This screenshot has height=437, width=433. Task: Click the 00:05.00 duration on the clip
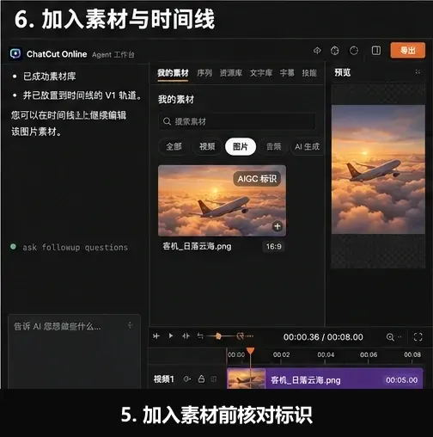[401, 380]
